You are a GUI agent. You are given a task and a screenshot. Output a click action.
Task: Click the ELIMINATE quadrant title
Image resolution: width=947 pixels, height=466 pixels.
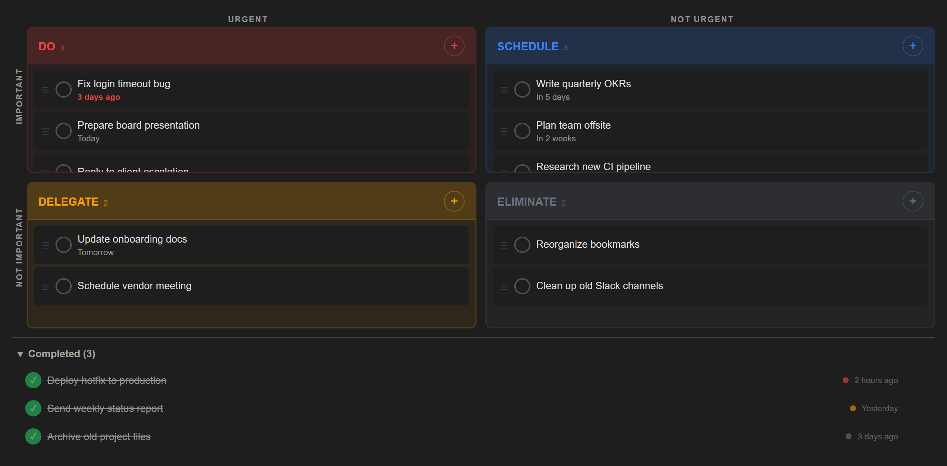(x=526, y=202)
